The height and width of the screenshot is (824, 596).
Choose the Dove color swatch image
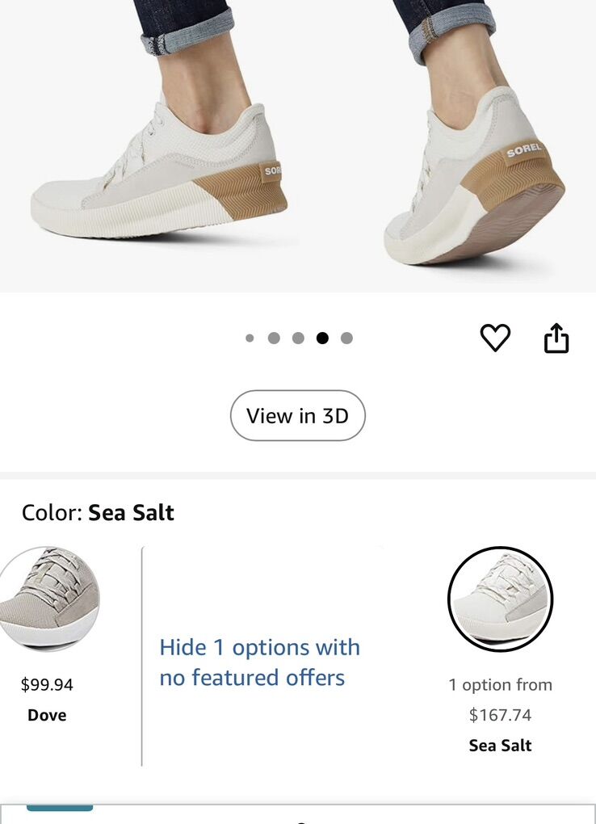pos(50,599)
